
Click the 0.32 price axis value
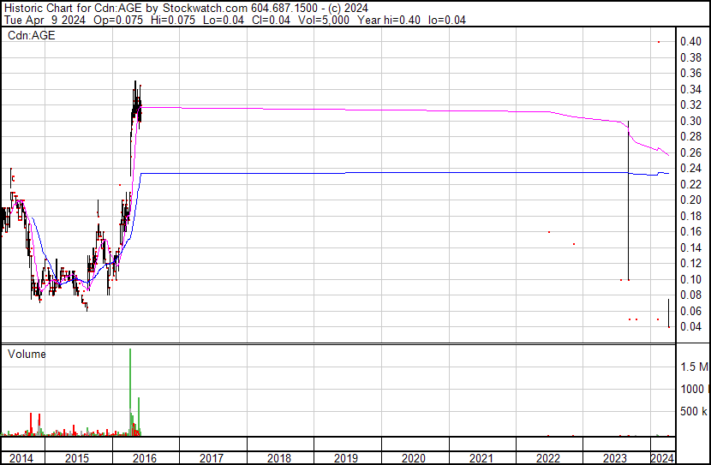pyautogui.click(x=690, y=105)
